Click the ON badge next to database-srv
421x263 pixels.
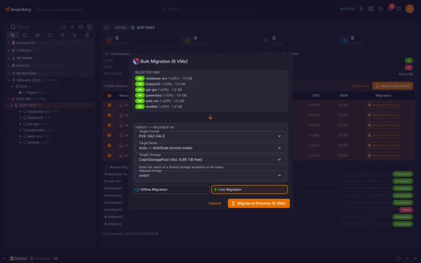click(140, 79)
